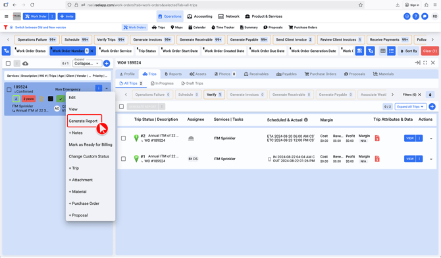Open the Sort By dropdown
Viewport: 441px width, 258px height.
tap(409, 51)
